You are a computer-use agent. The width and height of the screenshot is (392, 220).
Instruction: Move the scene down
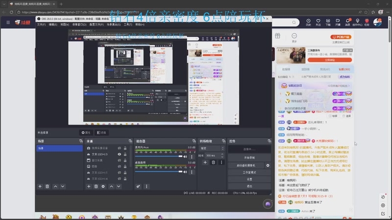coord(63,186)
